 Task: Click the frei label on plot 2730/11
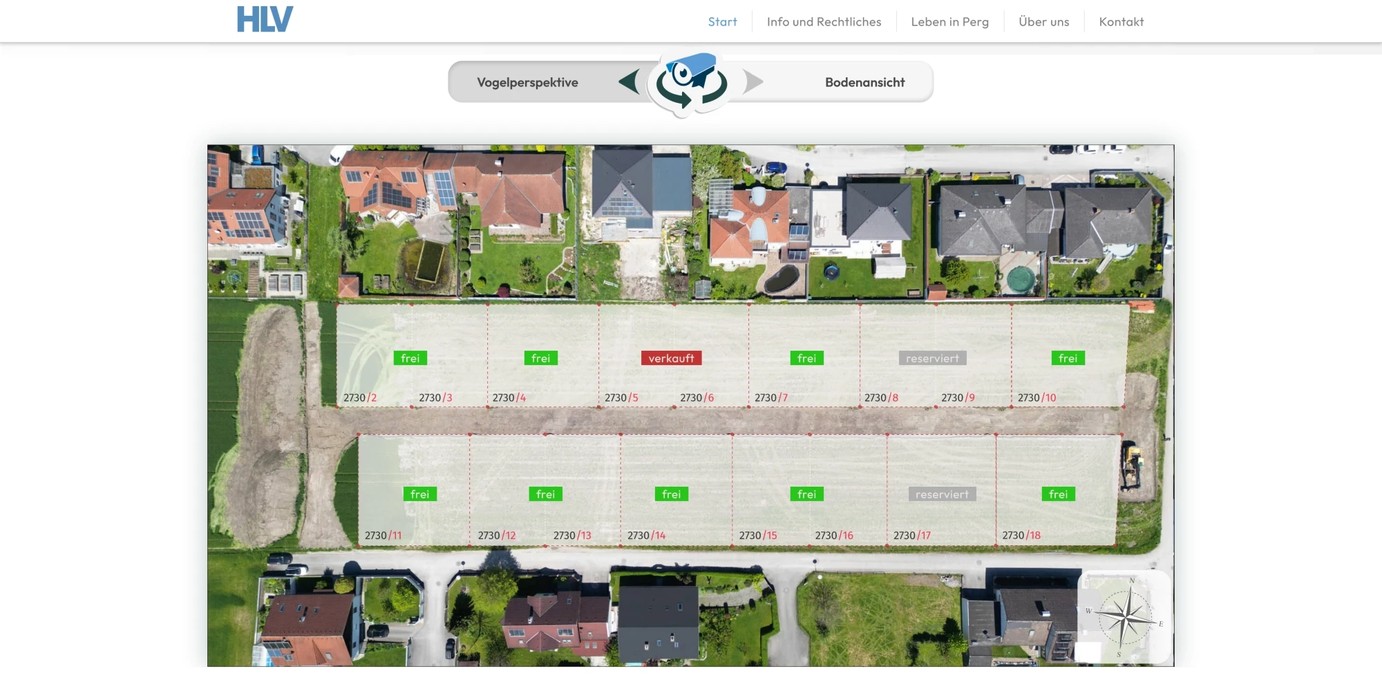coord(419,494)
